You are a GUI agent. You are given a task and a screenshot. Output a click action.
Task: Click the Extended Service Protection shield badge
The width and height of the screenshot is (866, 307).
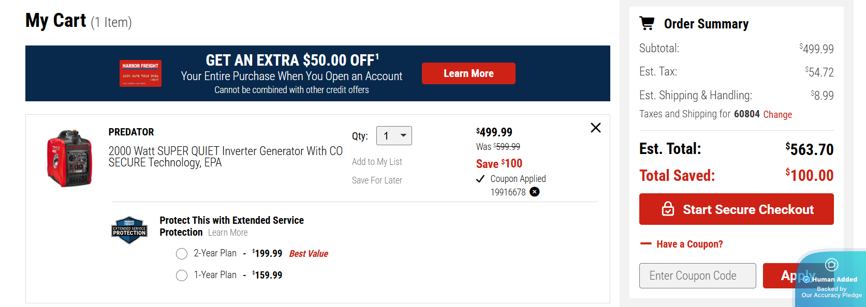coord(129,229)
